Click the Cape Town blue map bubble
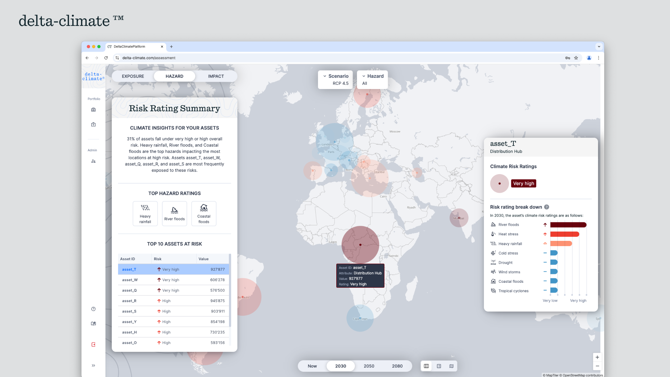The image size is (670, 377). pos(360,318)
